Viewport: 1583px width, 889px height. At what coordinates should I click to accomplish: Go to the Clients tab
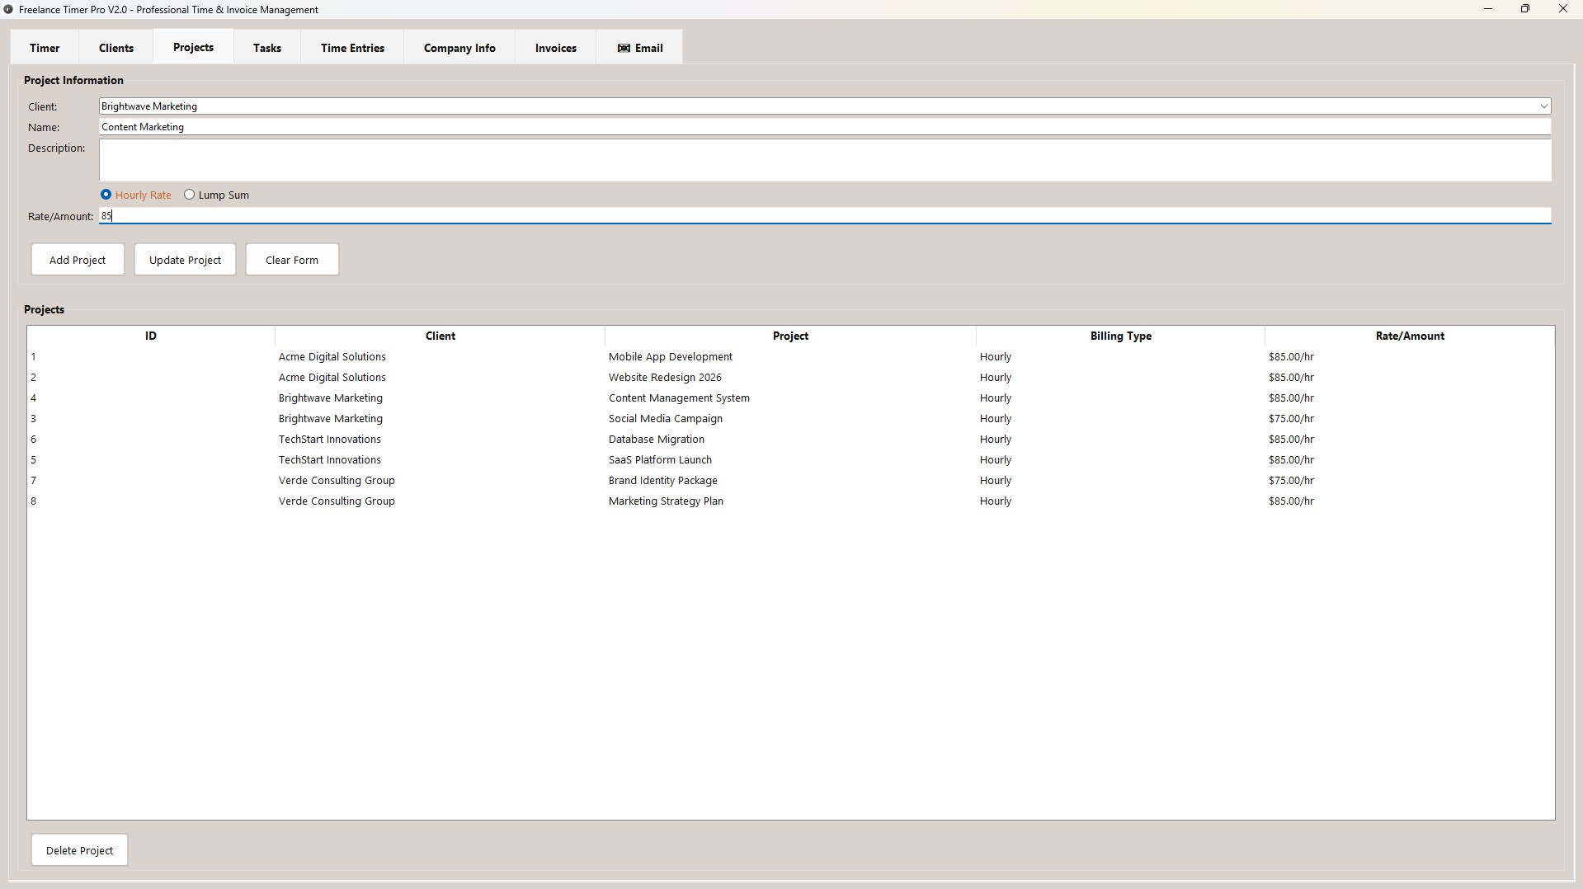click(x=116, y=48)
